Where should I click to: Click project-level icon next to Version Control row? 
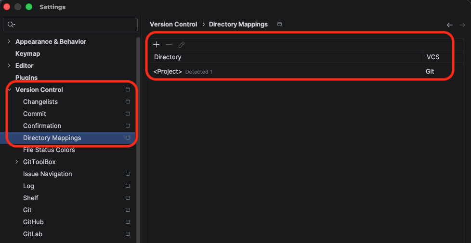[128, 90]
